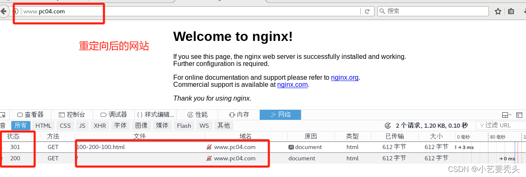Open performance analysis stopwatch icon in summary bar
This screenshot has width=526, height=177.
[387, 125]
